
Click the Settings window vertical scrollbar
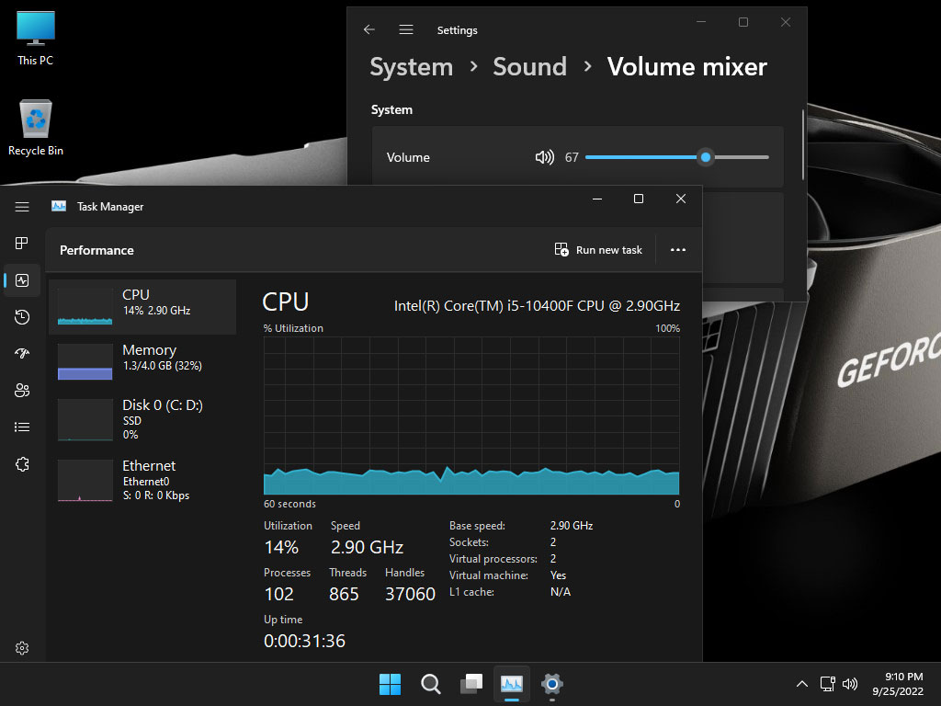pyautogui.click(x=803, y=144)
